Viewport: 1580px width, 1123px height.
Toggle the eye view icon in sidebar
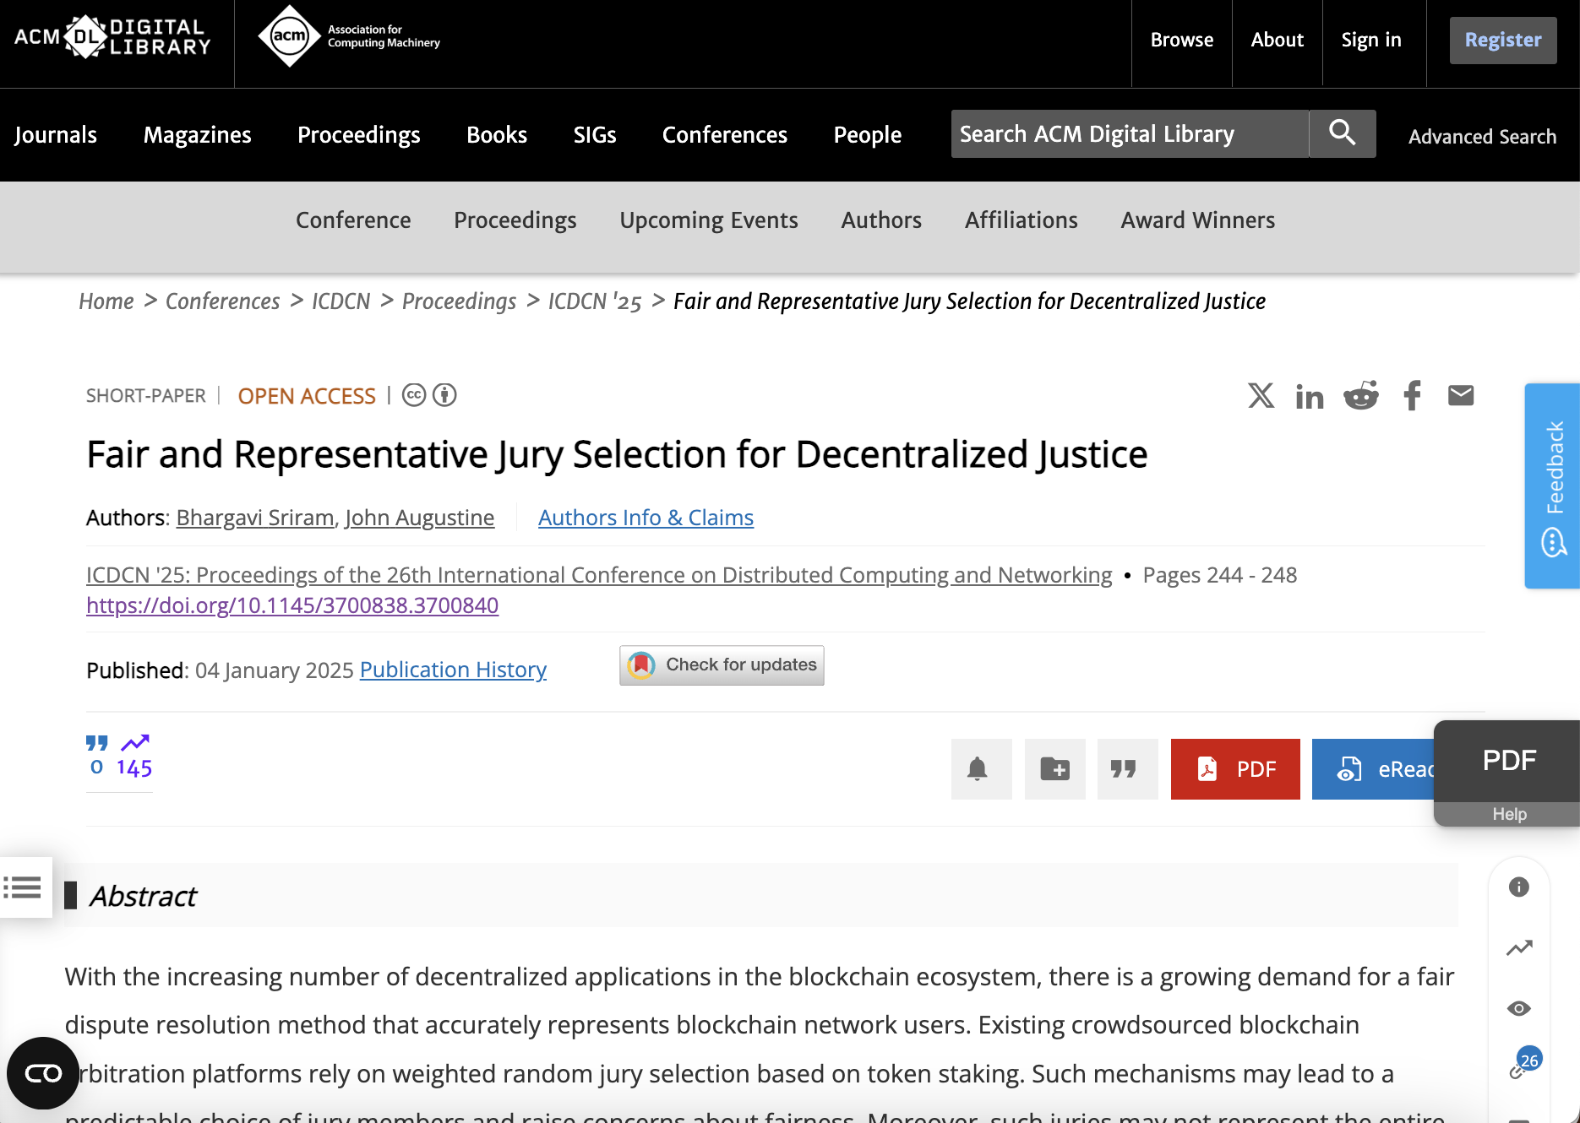pyautogui.click(x=1518, y=1009)
